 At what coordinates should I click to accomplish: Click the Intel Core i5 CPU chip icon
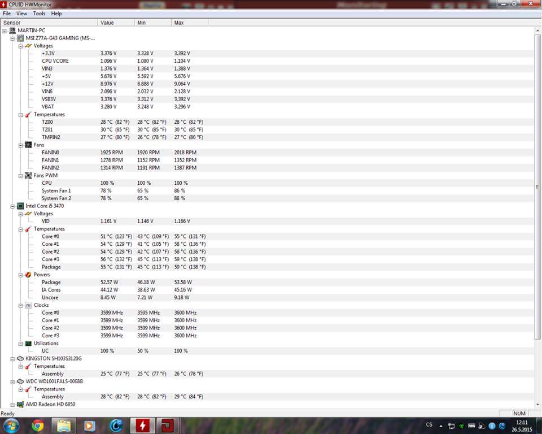(20, 206)
